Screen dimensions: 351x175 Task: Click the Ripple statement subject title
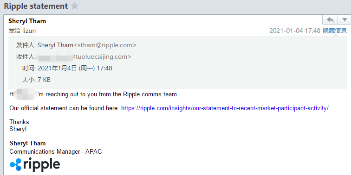(x=36, y=6)
